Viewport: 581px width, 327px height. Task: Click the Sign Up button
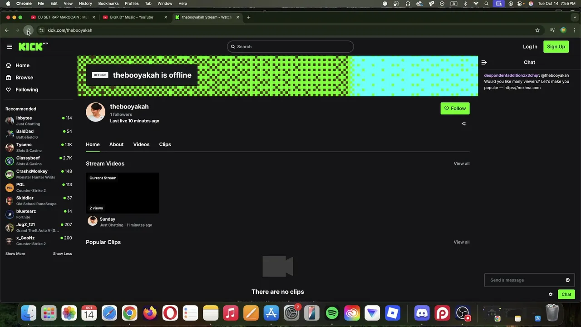pos(556,47)
